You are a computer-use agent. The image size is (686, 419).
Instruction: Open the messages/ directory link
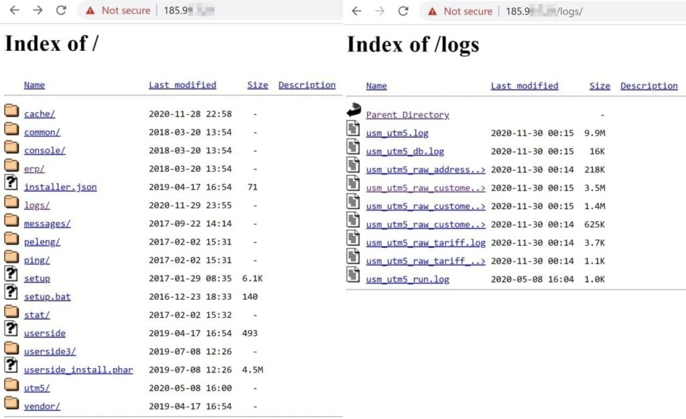pyautogui.click(x=48, y=224)
